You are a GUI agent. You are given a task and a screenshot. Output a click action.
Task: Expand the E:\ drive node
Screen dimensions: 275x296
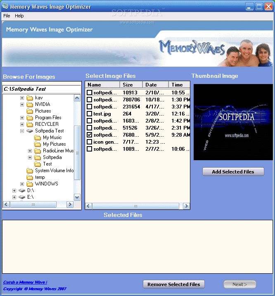tap(14, 197)
